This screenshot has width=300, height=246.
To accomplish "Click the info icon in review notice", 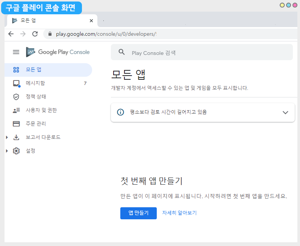I will click(120, 112).
